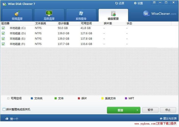Switch to the 常规清理 tab

coord(17,15)
